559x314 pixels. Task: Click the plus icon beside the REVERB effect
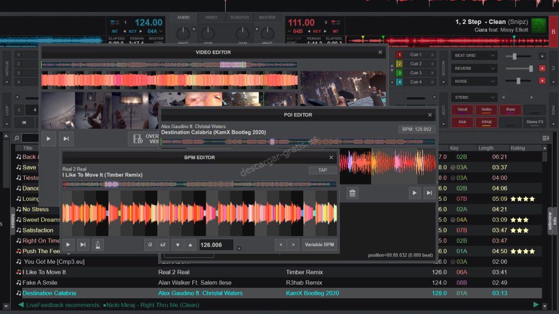pos(542,69)
